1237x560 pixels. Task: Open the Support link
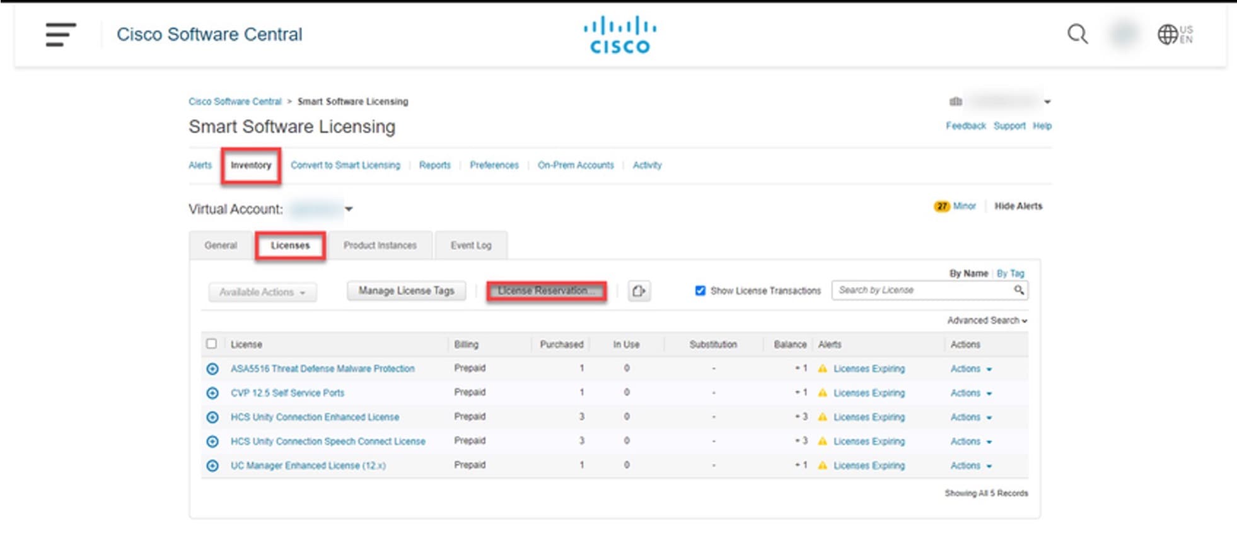pyautogui.click(x=1009, y=126)
